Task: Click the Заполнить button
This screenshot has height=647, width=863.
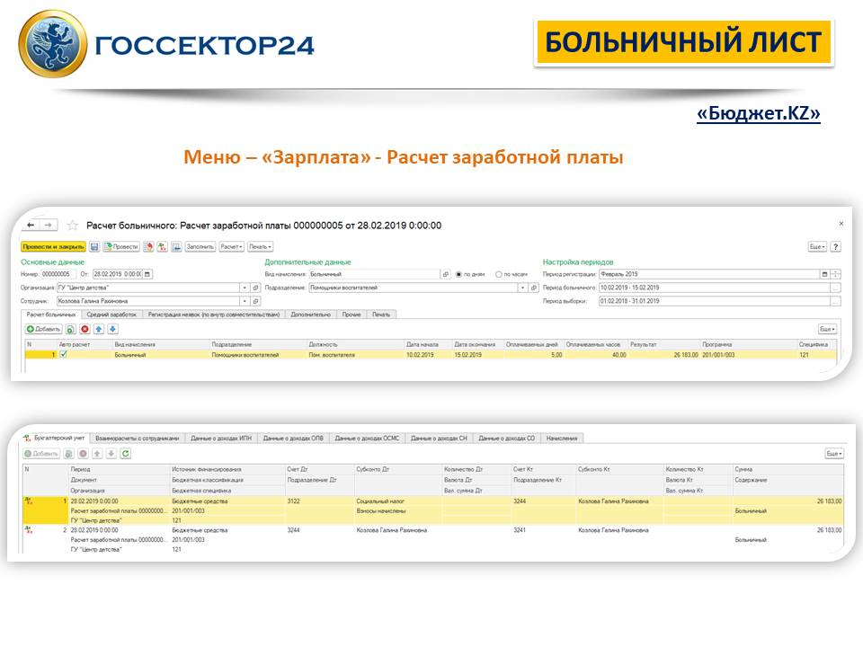Action: click(200, 247)
